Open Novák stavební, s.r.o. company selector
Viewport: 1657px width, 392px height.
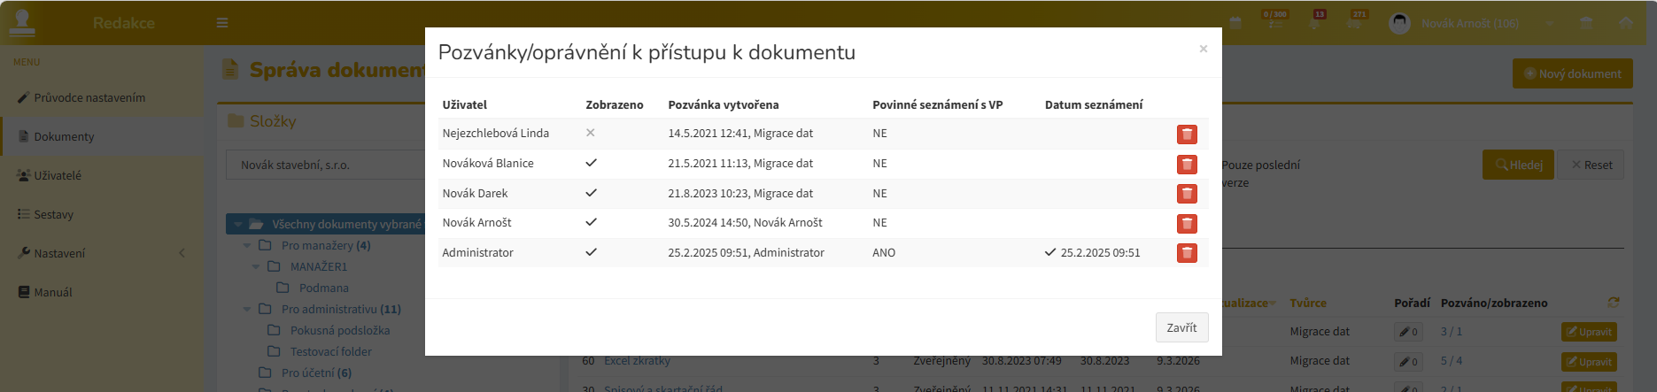(x=328, y=165)
